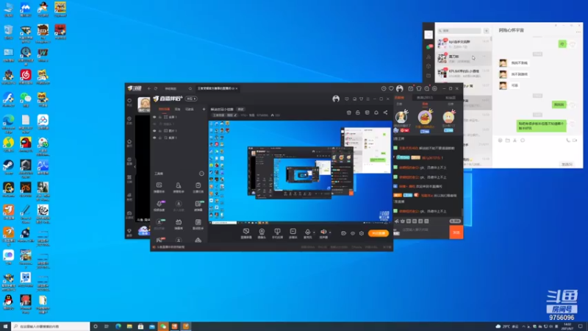Toggle visibility eye of second source row
Image resolution: width=588 pixels, height=331 pixels.
tap(154, 124)
